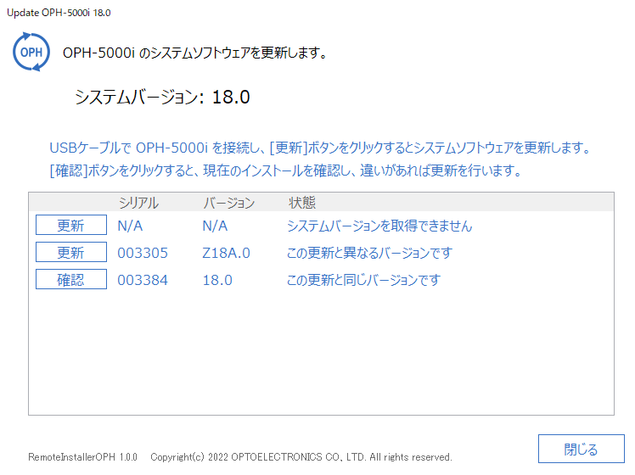
Task: Click version value 18.0 in table row
Action: click(217, 280)
